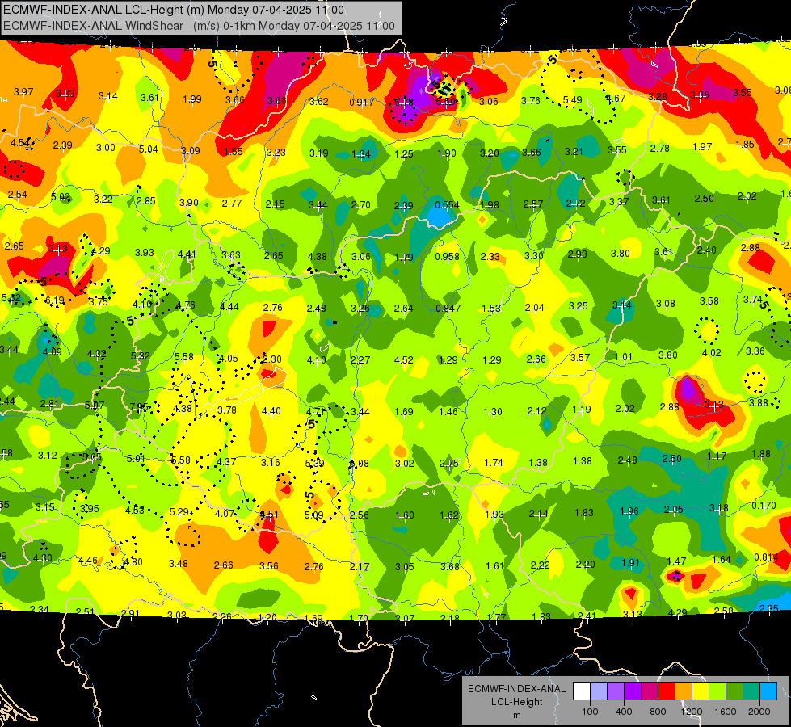Click the wind shear value 3.97
Image resolution: width=791 pixels, height=727 pixels.
tap(23, 92)
